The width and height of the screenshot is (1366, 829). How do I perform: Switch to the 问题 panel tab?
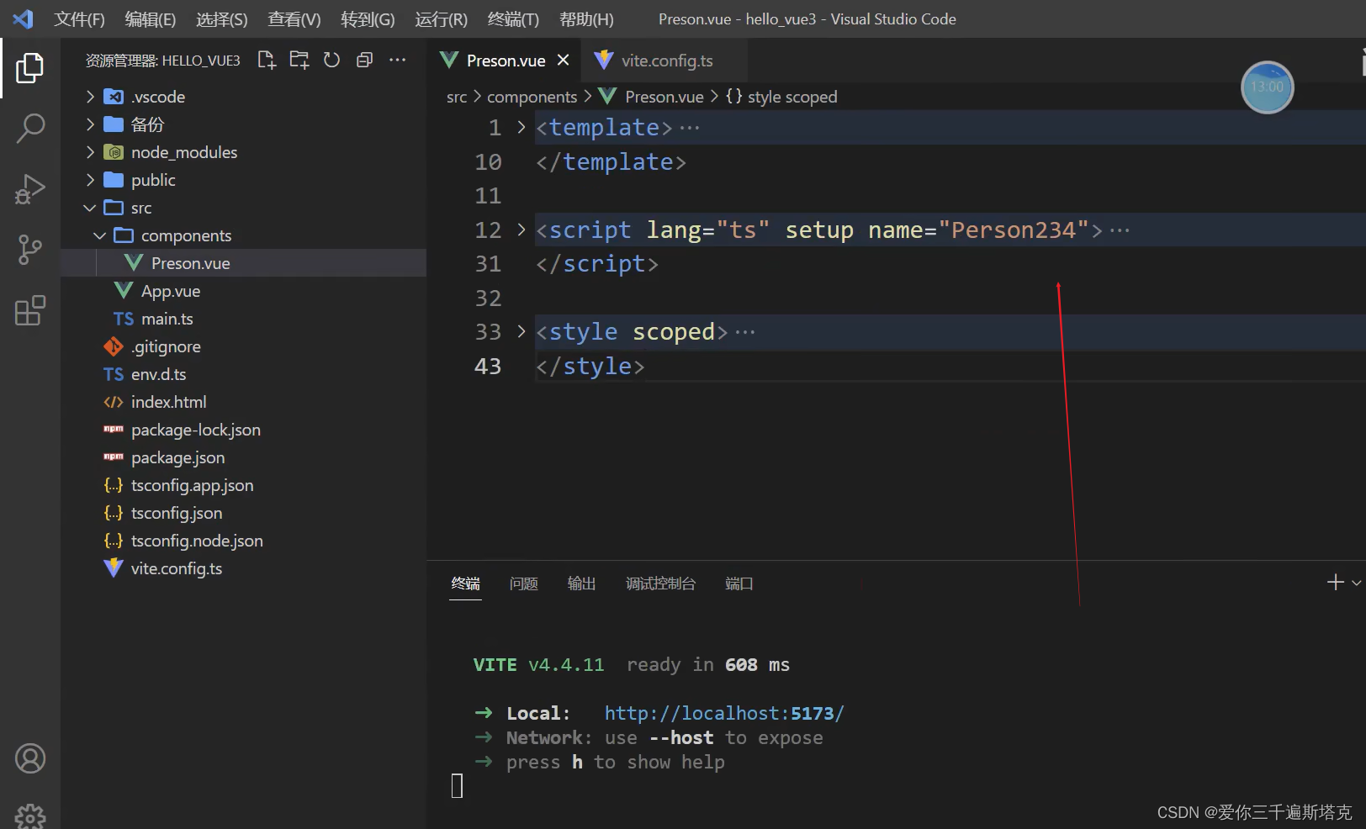click(523, 583)
